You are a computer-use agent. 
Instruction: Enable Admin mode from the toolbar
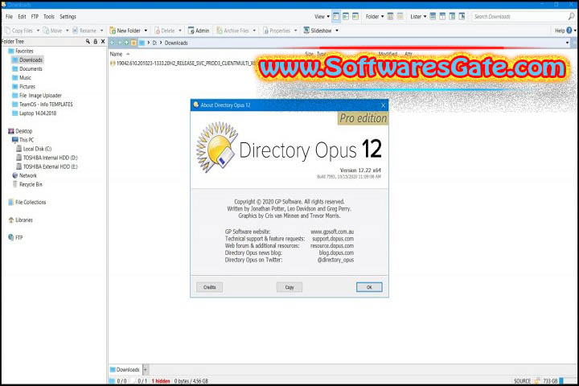click(x=199, y=31)
